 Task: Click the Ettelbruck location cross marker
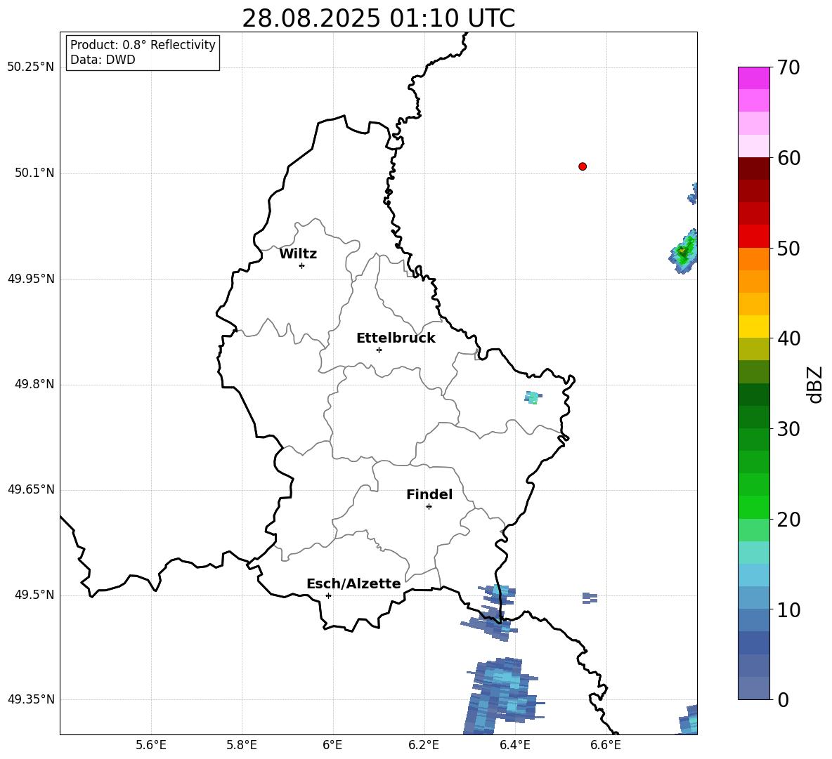click(x=379, y=350)
